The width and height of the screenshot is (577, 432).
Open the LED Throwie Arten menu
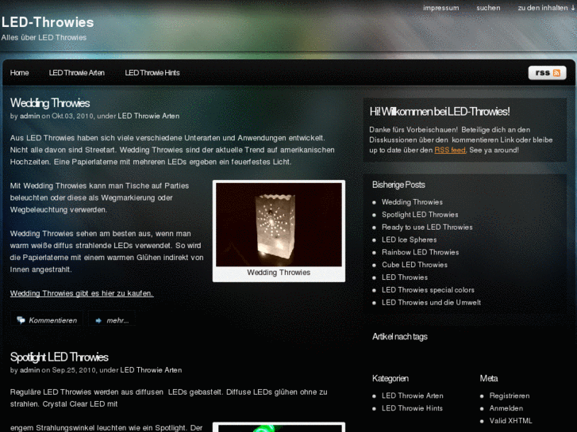pyautogui.click(x=76, y=73)
